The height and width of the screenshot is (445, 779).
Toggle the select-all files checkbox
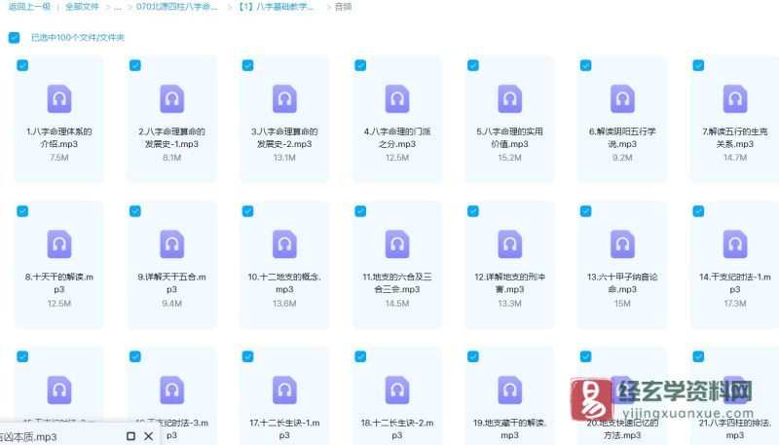pos(14,38)
